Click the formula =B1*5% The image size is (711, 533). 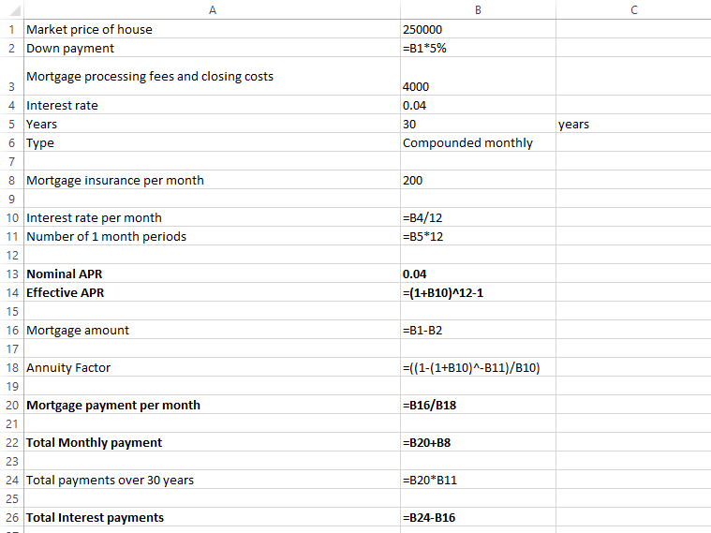pos(478,48)
